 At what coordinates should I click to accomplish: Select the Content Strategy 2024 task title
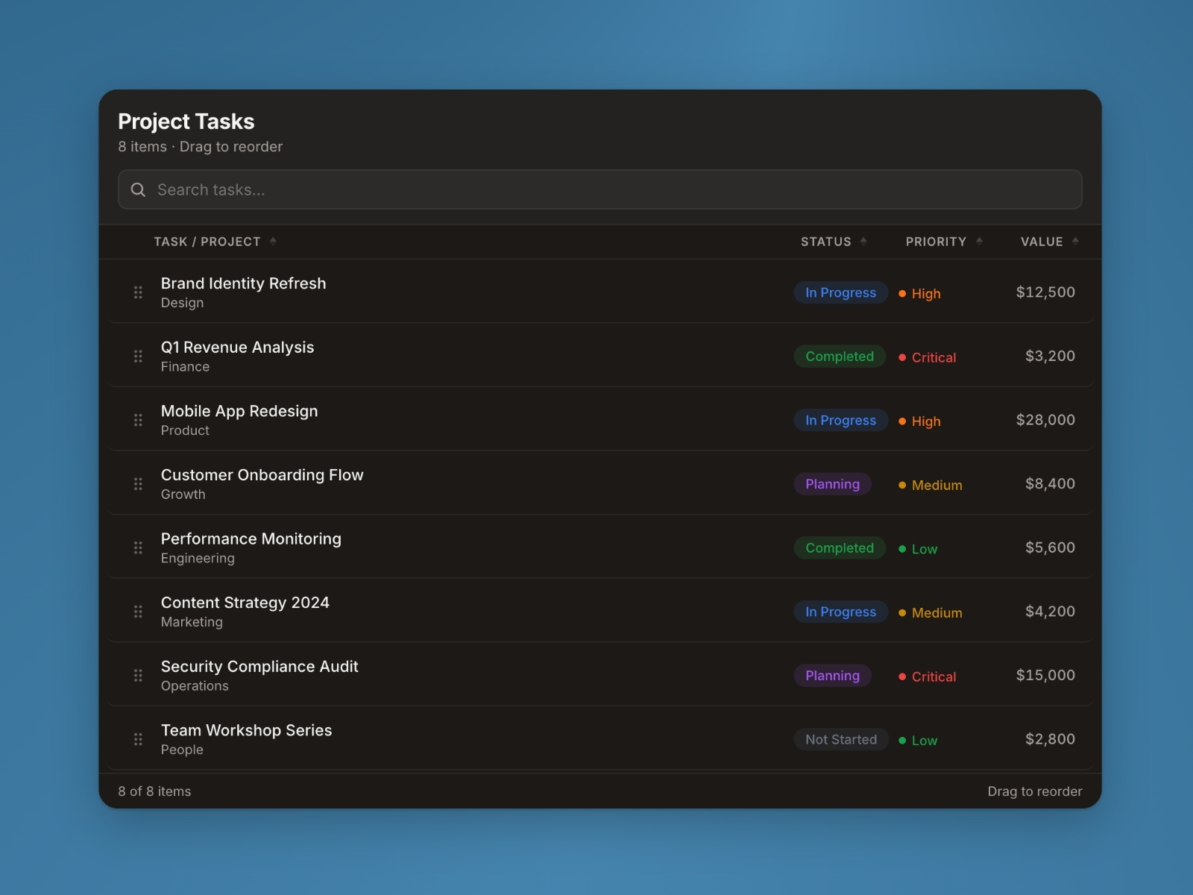click(x=245, y=603)
